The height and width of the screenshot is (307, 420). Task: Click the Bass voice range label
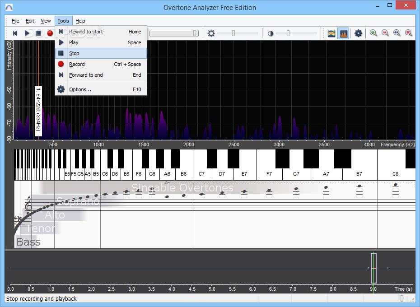point(28,242)
